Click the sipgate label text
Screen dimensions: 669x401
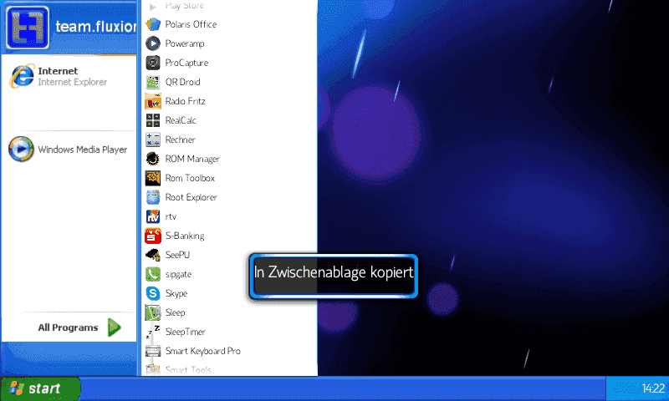[x=178, y=275]
